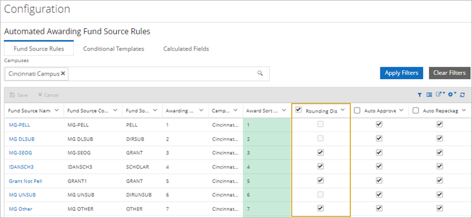This screenshot has height=218, width=472.
Task: Open the MG-SEOG fund source link
Action: [x=20, y=152]
